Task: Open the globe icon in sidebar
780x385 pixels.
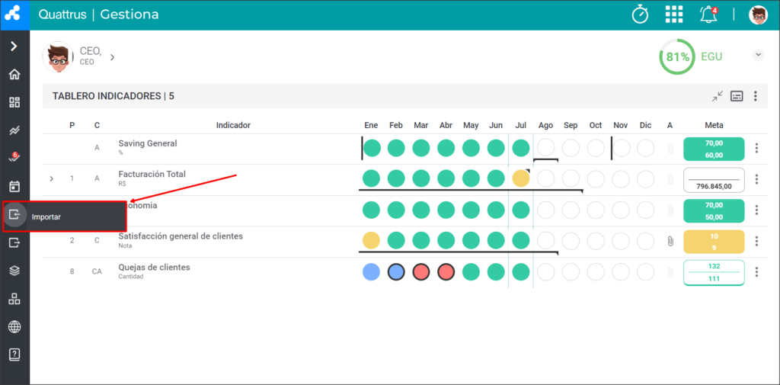Action: pyautogui.click(x=14, y=327)
